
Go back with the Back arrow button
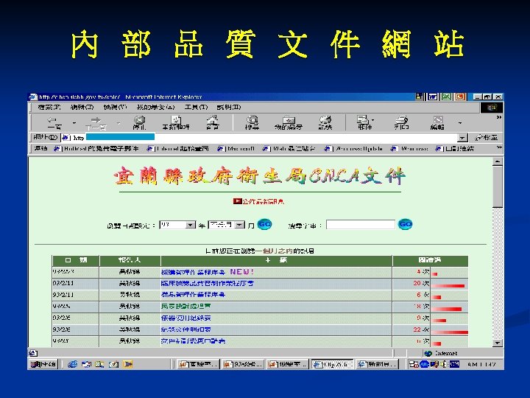click(54, 123)
